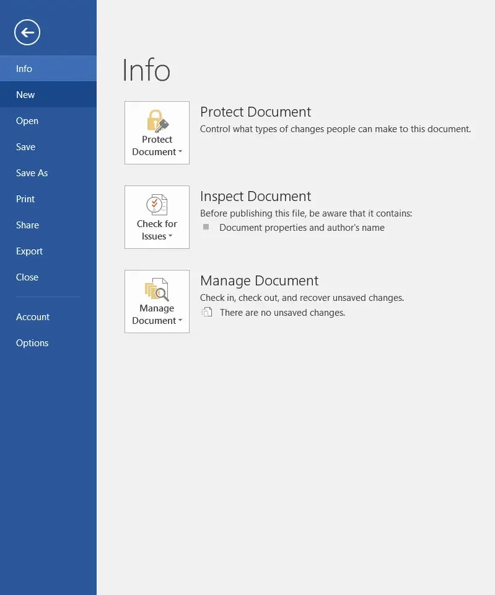This screenshot has width=495, height=595.
Task: Click Save in the backstage menu
Action: click(48, 147)
